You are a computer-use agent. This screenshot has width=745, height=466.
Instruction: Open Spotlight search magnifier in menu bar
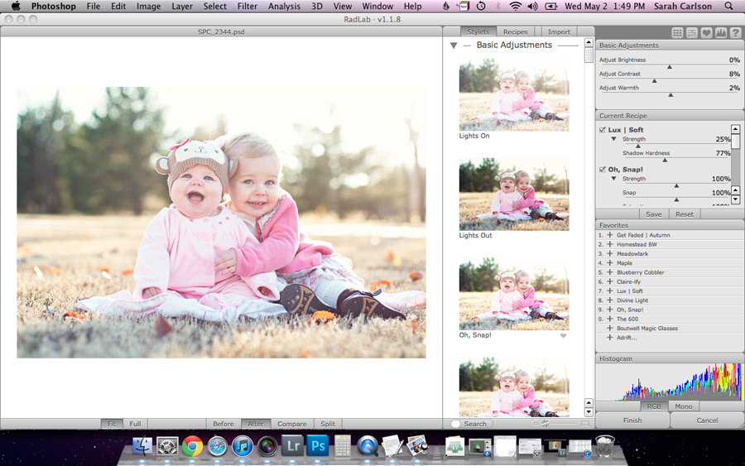pos(728,6)
